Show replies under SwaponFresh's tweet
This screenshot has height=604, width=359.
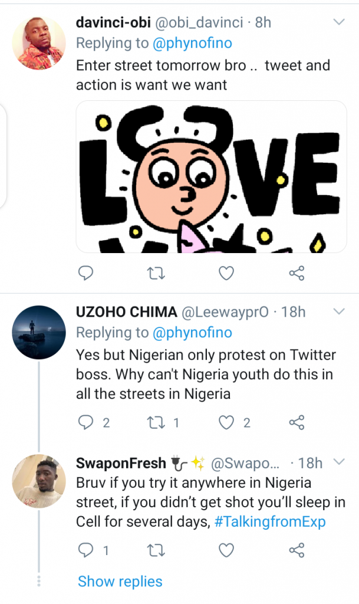coord(120,582)
